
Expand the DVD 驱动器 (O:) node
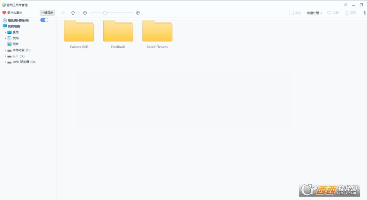tap(5, 62)
